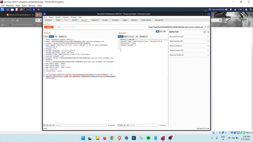This screenshot has width=253, height=142.
Task: Launch terminal from Kali panel
Action: tap(25, 9)
